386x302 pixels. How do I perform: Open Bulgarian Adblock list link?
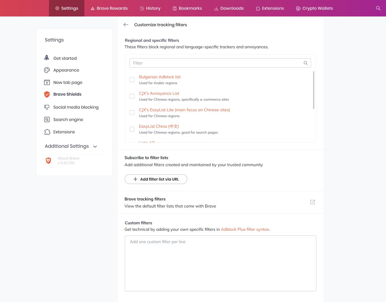[160, 77]
